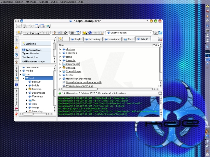210x157 pixels.
Task: Close the current tab with the tab-bar close icon
Action: coord(160,39)
